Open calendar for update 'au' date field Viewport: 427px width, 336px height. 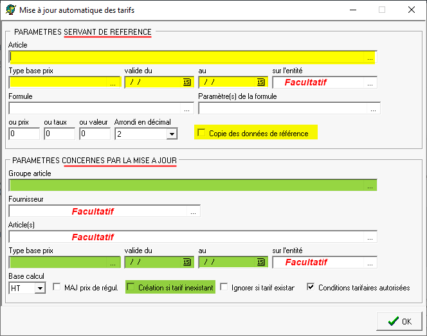tap(260, 262)
